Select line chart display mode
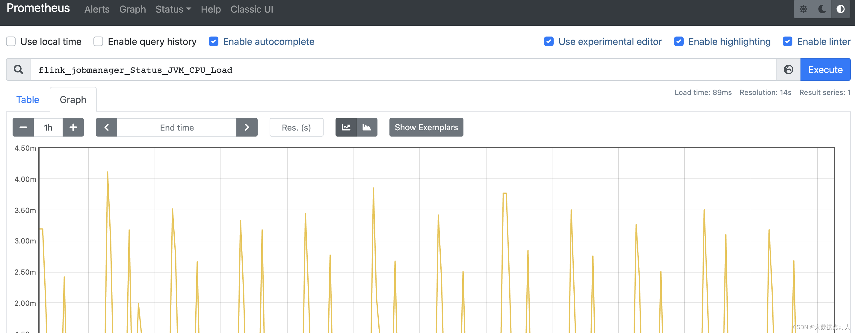This screenshot has width=855, height=333. 346,127
